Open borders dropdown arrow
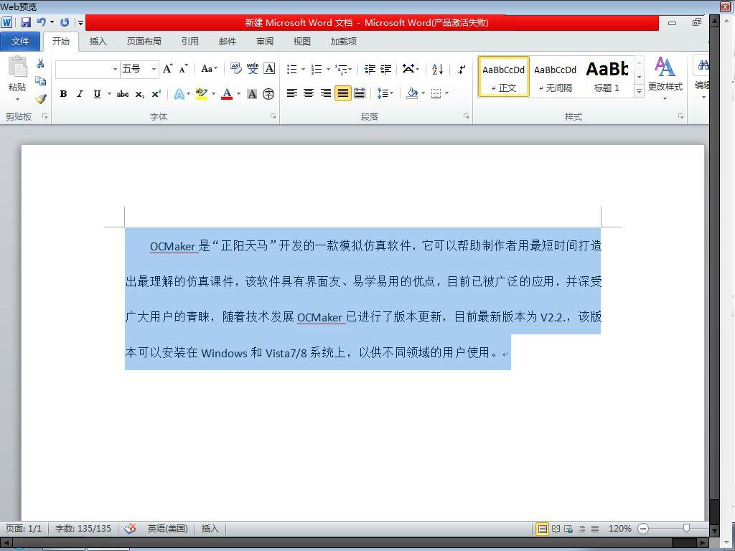The image size is (735, 551). [x=446, y=93]
